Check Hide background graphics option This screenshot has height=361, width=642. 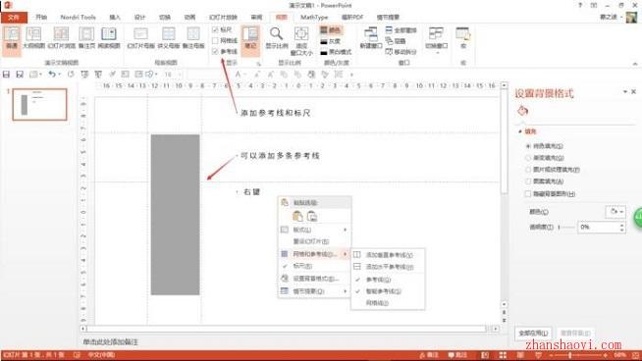coord(528,193)
